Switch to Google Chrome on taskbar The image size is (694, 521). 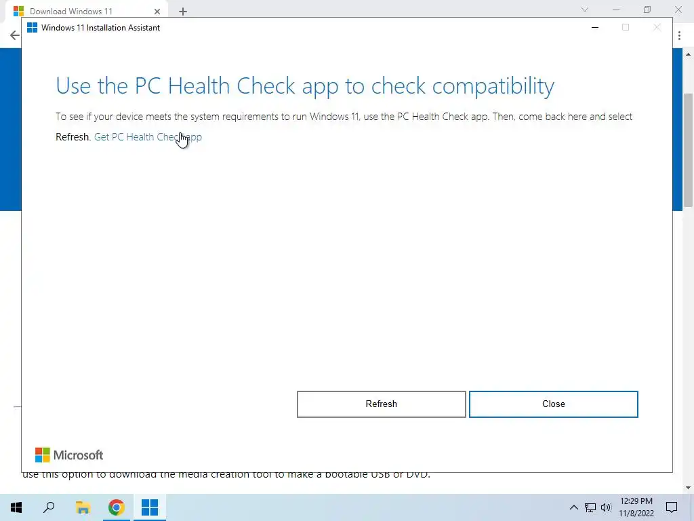(117, 507)
